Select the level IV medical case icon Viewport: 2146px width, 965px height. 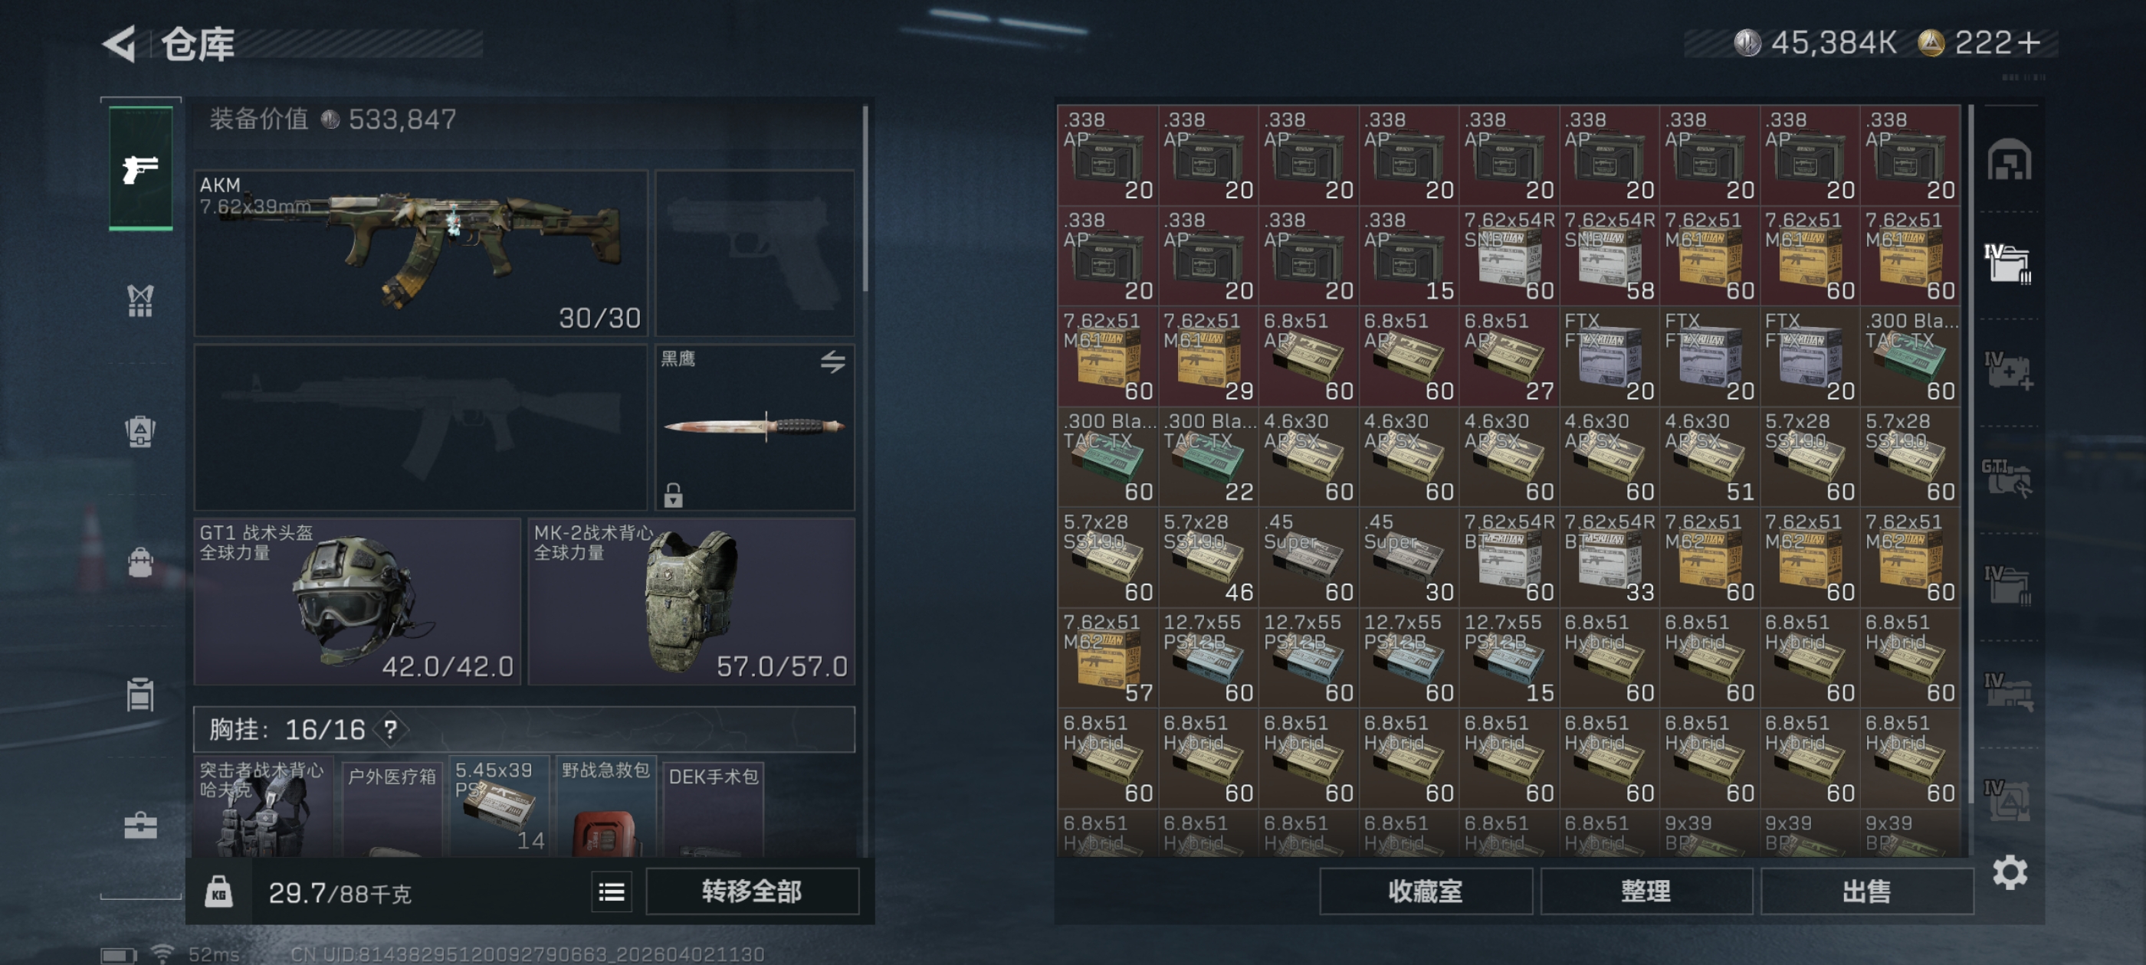[2007, 370]
